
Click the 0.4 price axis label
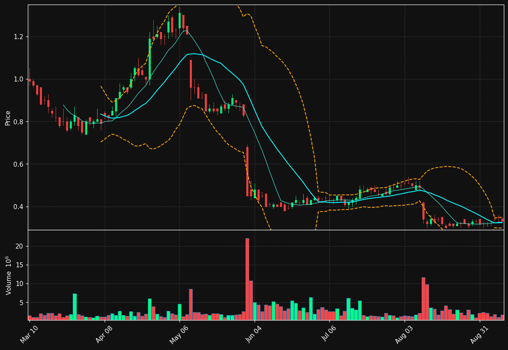19,207
